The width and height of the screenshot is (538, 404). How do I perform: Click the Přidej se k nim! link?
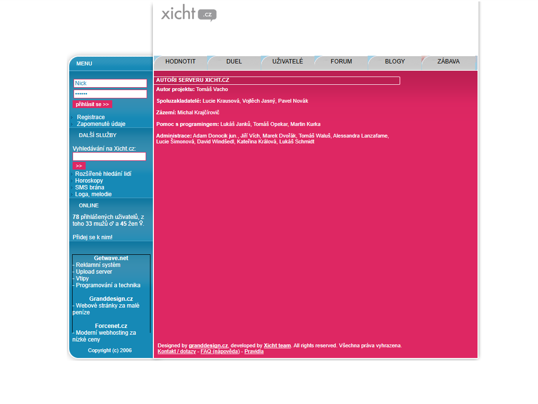click(92, 237)
